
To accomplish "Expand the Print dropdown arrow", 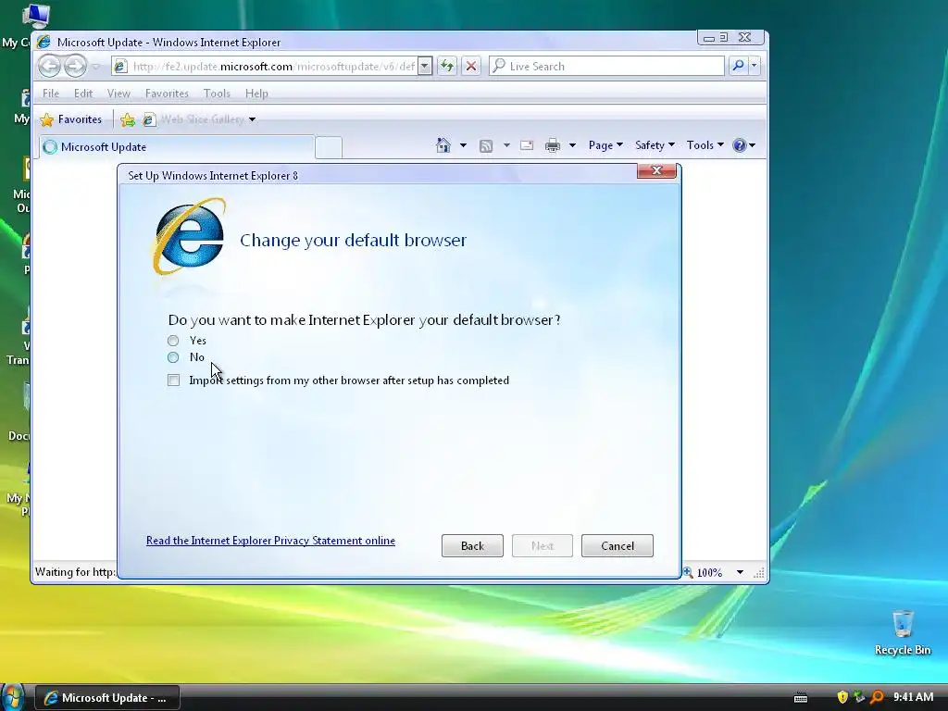I will [572, 145].
